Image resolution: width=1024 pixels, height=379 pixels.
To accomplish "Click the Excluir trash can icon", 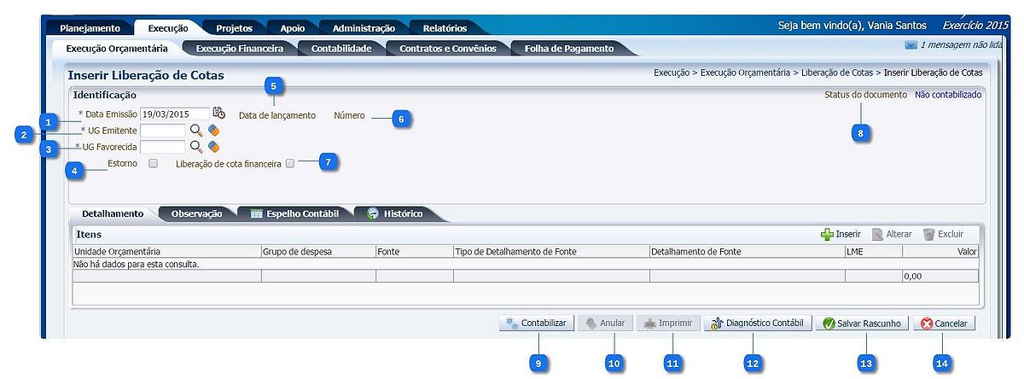I will click(928, 234).
